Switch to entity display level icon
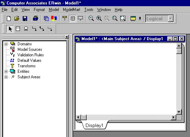The height and width of the screenshot is (137, 190). tap(65, 19)
